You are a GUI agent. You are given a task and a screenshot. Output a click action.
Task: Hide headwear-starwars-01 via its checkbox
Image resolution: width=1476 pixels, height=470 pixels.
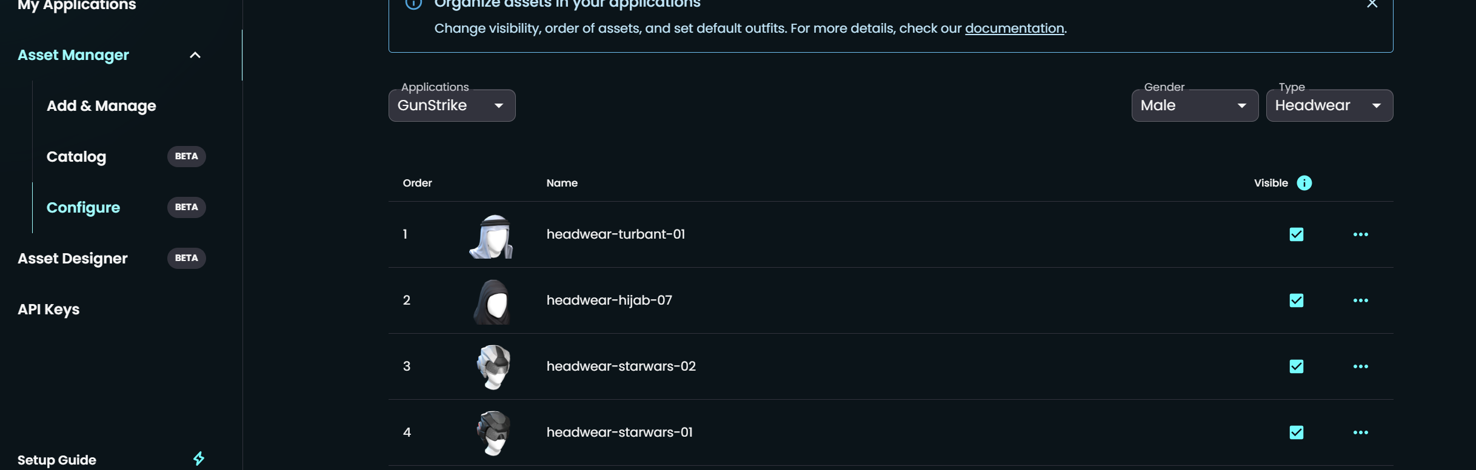[1296, 432]
